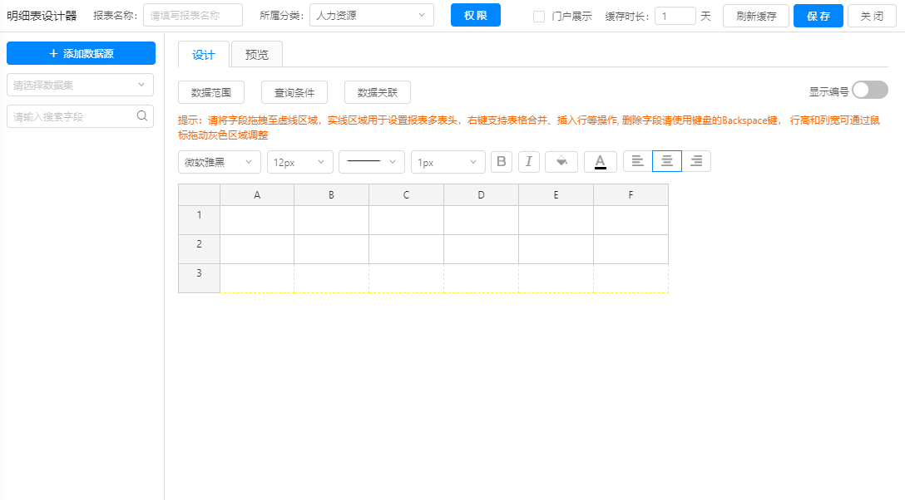The image size is (905, 500).
Task: Enable the 门户展示 checkbox
Action: (x=539, y=16)
